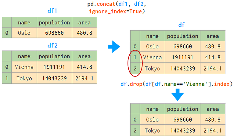Click circled index '1' in concatenated df table

135,57
